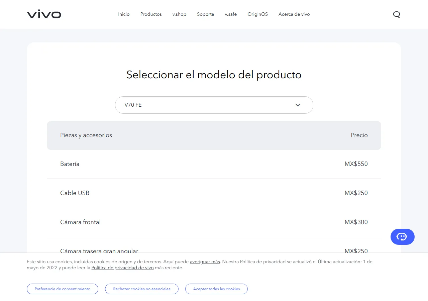This screenshot has width=428, height=301.
Task: Click Preferencia de consentimiento button
Action: click(x=63, y=289)
